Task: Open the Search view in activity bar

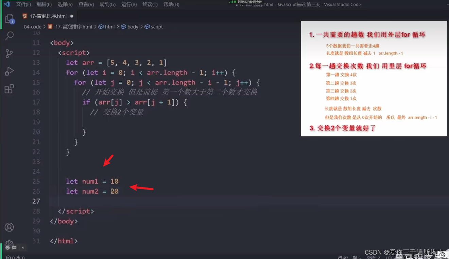Action: (8, 35)
